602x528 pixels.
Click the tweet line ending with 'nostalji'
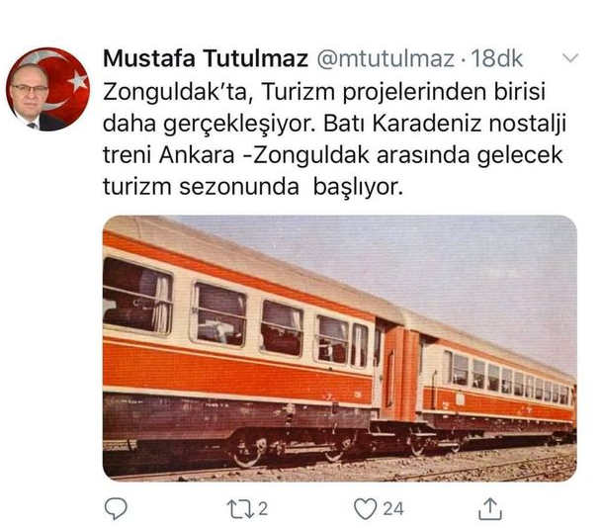[334, 124]
